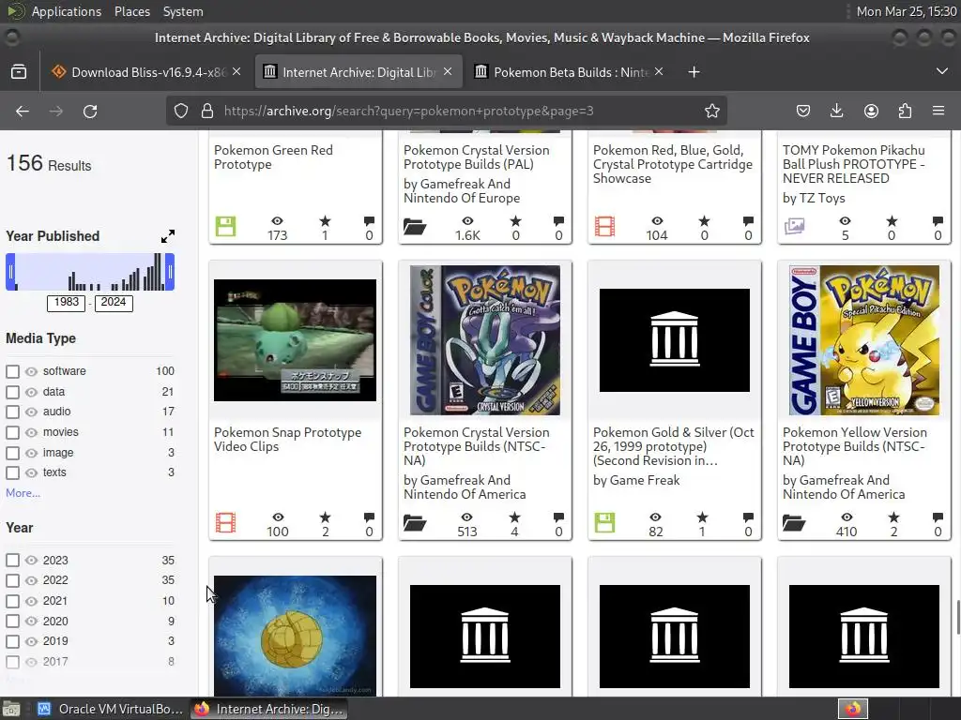List all open tabs dropdown

click(x=942, y=71)
